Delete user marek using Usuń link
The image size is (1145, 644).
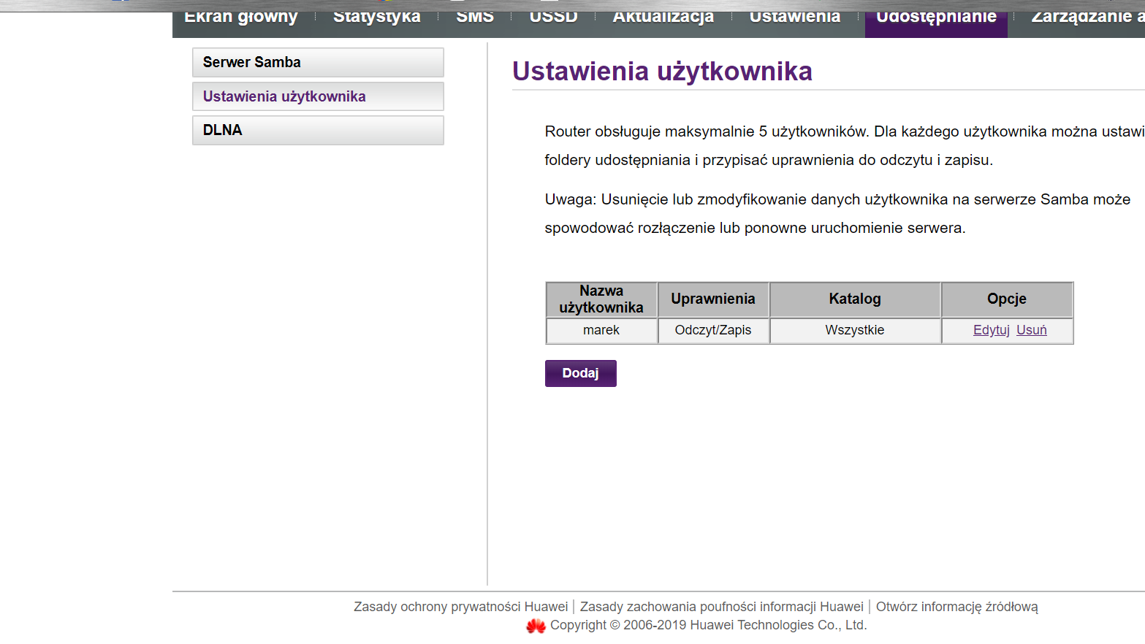[x=1031, y=330]
